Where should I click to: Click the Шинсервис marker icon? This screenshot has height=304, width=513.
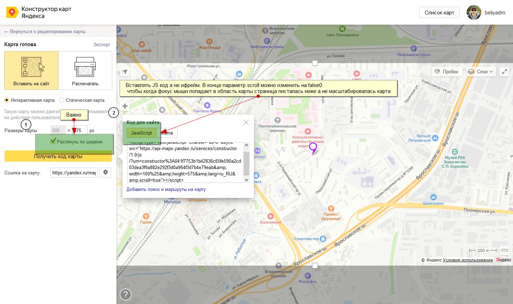point(433,197)
